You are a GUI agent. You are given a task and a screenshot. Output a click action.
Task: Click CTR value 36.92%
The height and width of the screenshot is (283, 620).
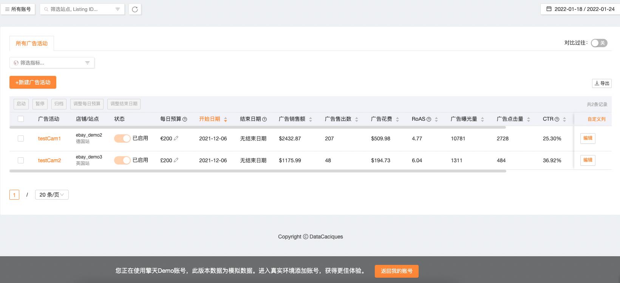click(x=552, y=160)
